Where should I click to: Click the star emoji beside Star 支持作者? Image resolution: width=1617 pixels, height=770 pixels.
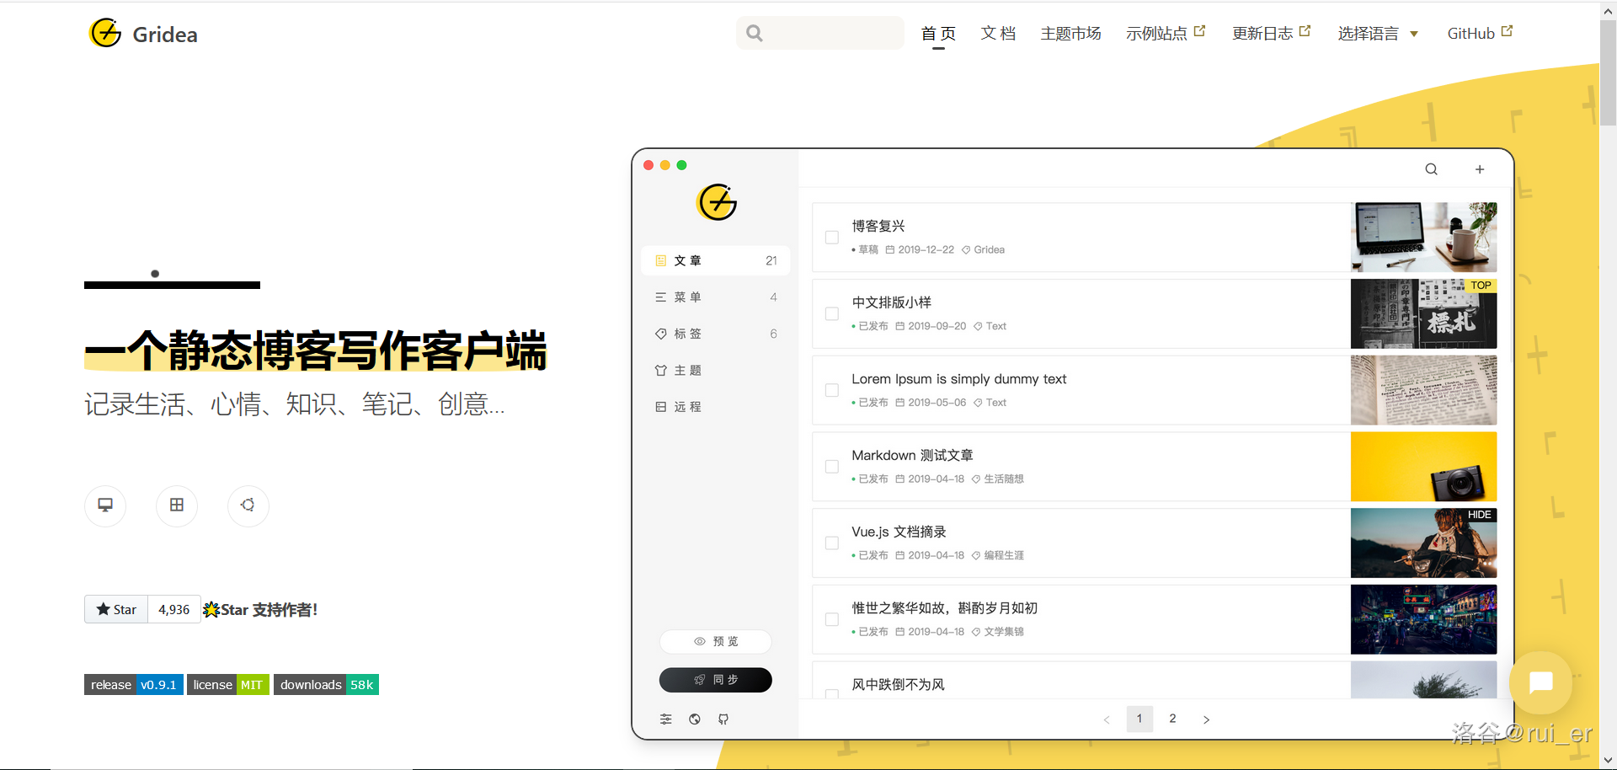(211, 609)
